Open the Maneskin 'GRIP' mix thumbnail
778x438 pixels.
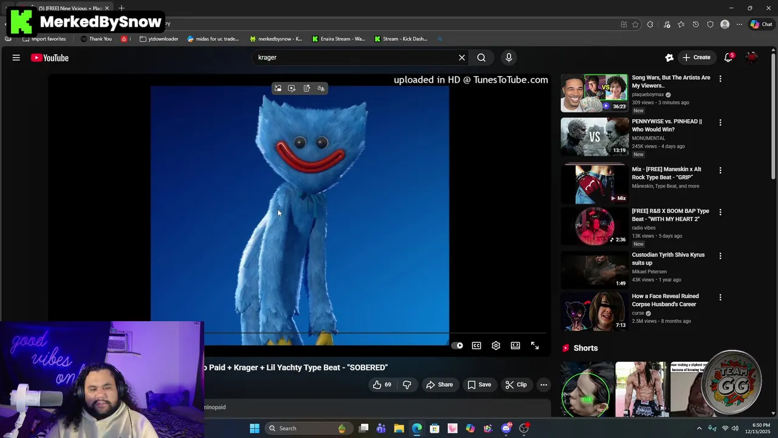[594, 183]
